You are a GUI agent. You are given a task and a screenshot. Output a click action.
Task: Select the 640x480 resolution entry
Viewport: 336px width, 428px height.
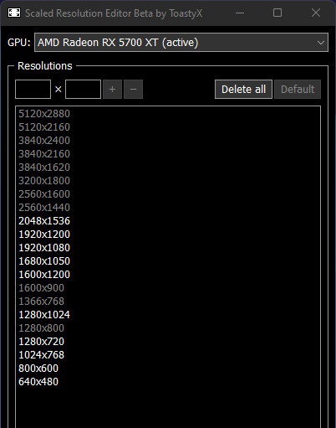point(38,382)
